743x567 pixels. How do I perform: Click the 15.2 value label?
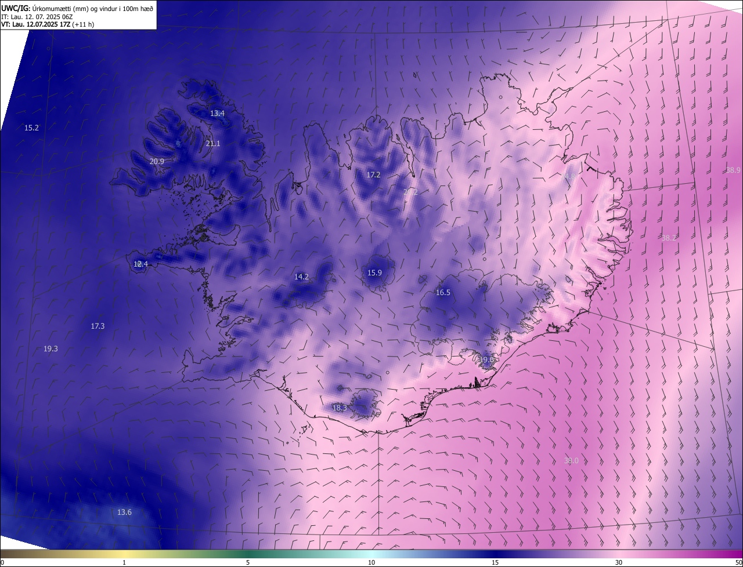click(x=31, y=128)
